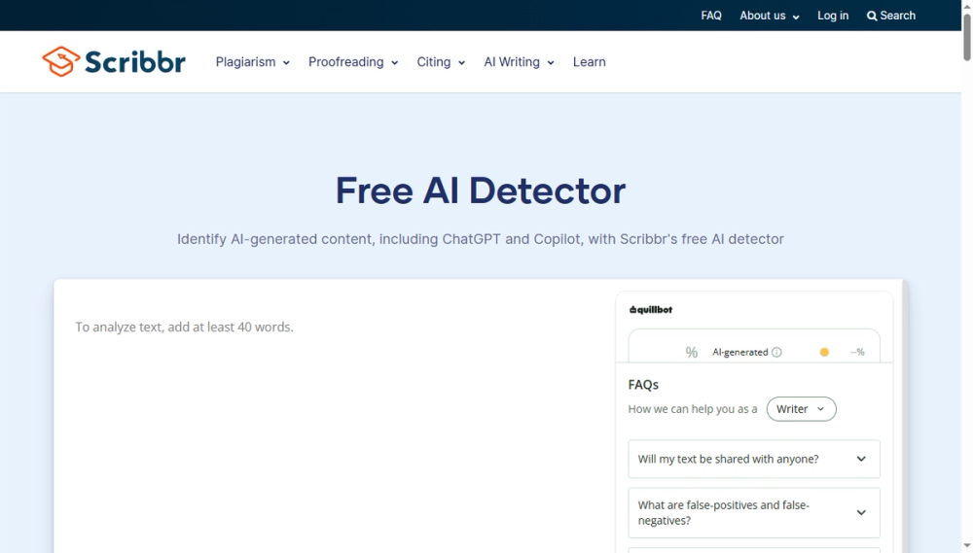Click the info icon next to AI-generated
Viewport: 973px width, 553px height.
coord(776,352)
